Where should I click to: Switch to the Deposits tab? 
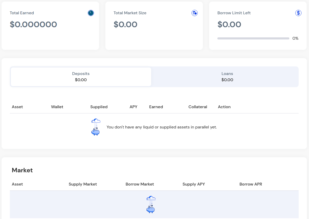pos(81,77)
